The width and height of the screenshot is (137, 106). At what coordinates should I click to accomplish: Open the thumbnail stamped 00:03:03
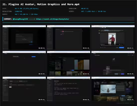tap(24, 63)
